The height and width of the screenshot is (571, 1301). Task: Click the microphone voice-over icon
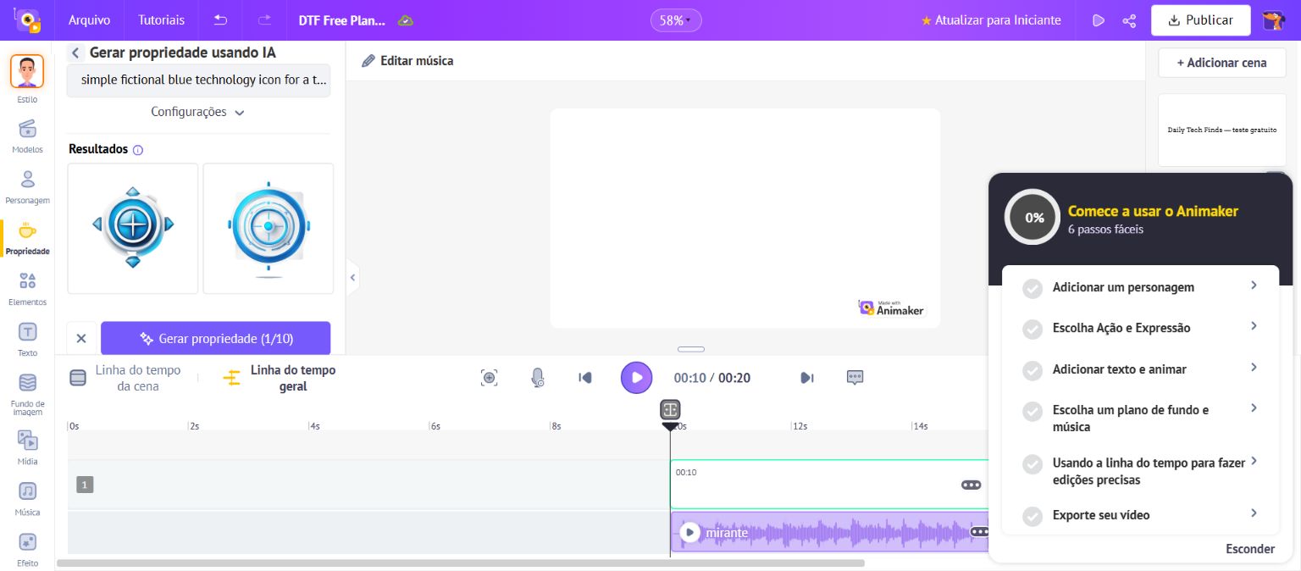[x=537, y=378]
